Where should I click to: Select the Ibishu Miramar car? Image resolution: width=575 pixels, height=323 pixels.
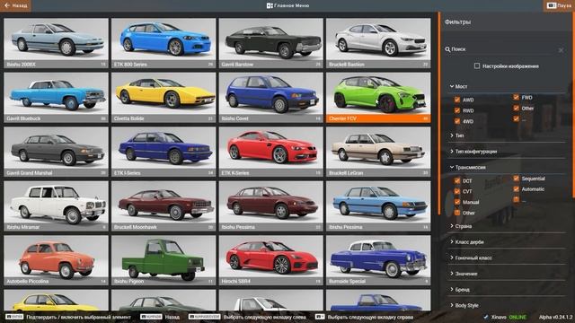coord(56,205)
